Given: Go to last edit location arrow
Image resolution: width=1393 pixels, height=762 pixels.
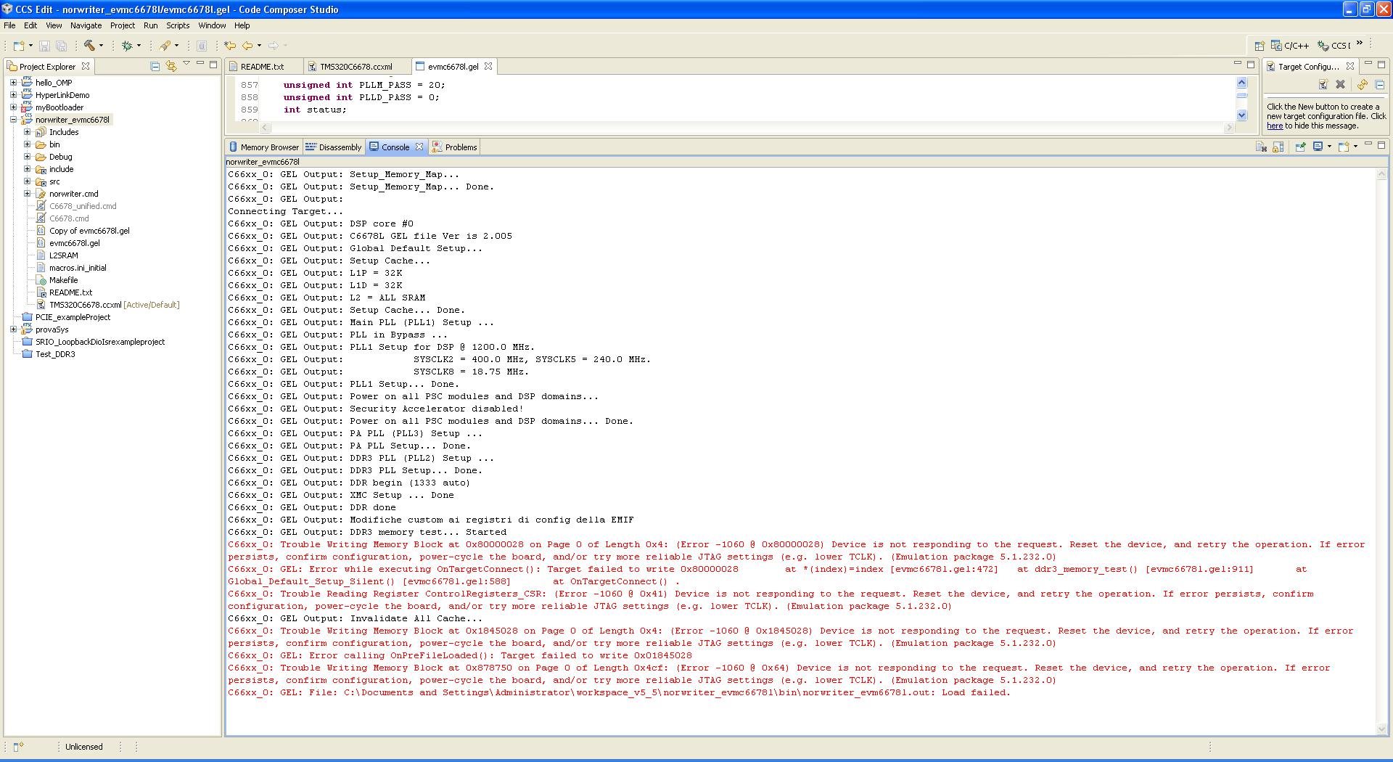Looking at the screenshot, I should tap(230, 46).
